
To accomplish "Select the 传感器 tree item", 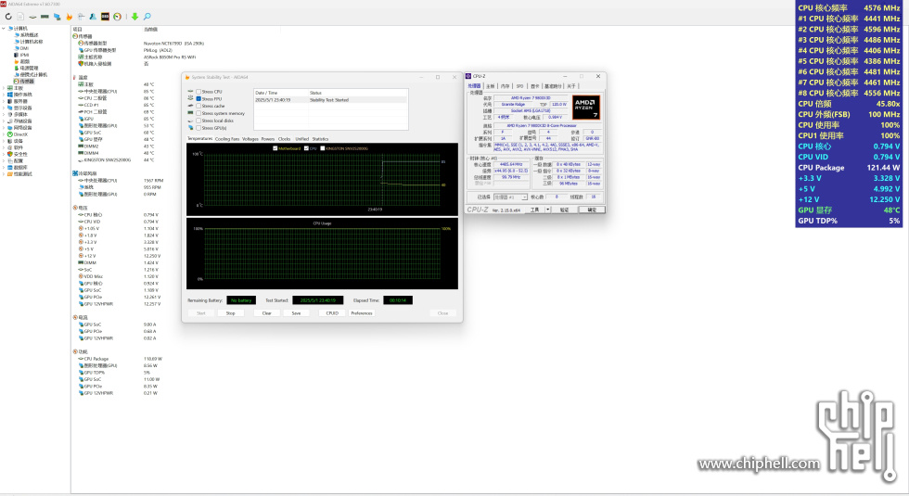I will pyautogui.click(x=23, y=82).
